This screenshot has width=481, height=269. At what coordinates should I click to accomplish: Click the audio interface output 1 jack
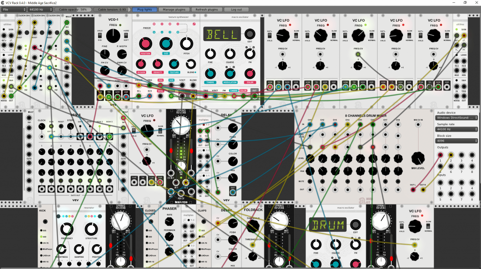click(x=440, y=155)
